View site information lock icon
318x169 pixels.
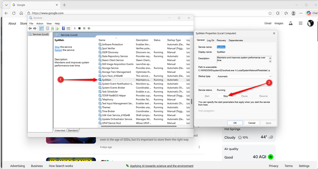click(29, 13)
